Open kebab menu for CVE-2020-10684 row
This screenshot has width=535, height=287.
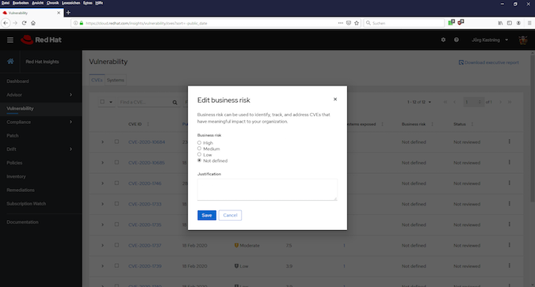click(x=510, y=142)
